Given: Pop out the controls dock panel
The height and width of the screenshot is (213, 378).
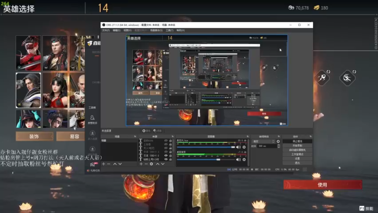Looking at the screenshot, I should pyautogui.click(x=310, y=136).
